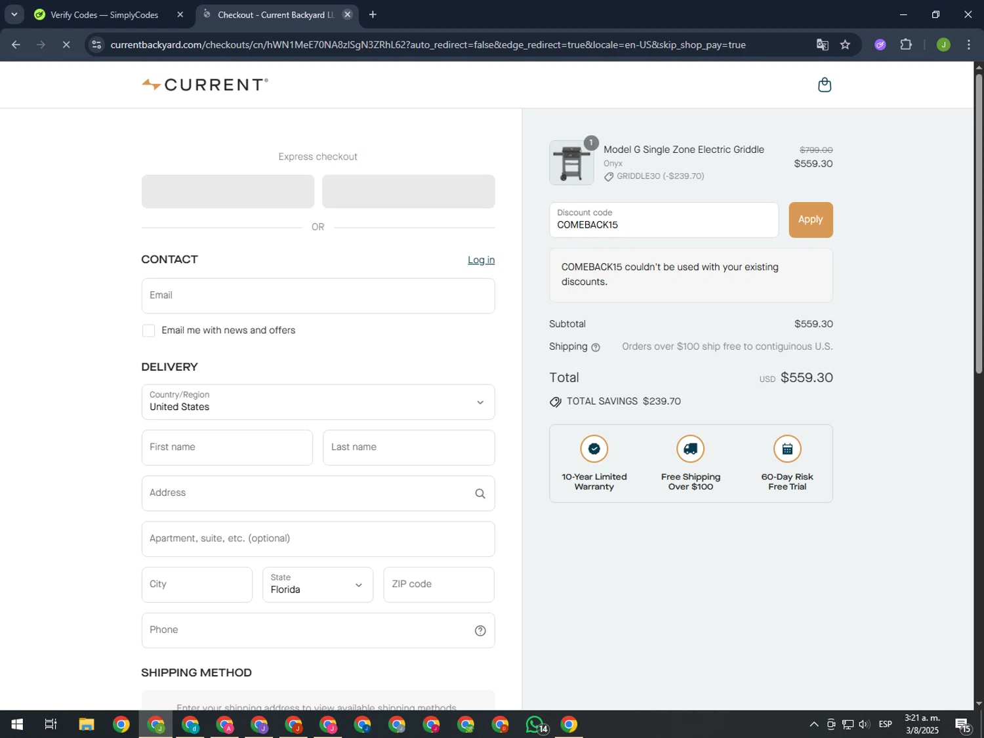Image resolution: width=984 pixels, height=738 pixels.
Task: Expand the Country/Region dropdown
Action: pos(318,402)
